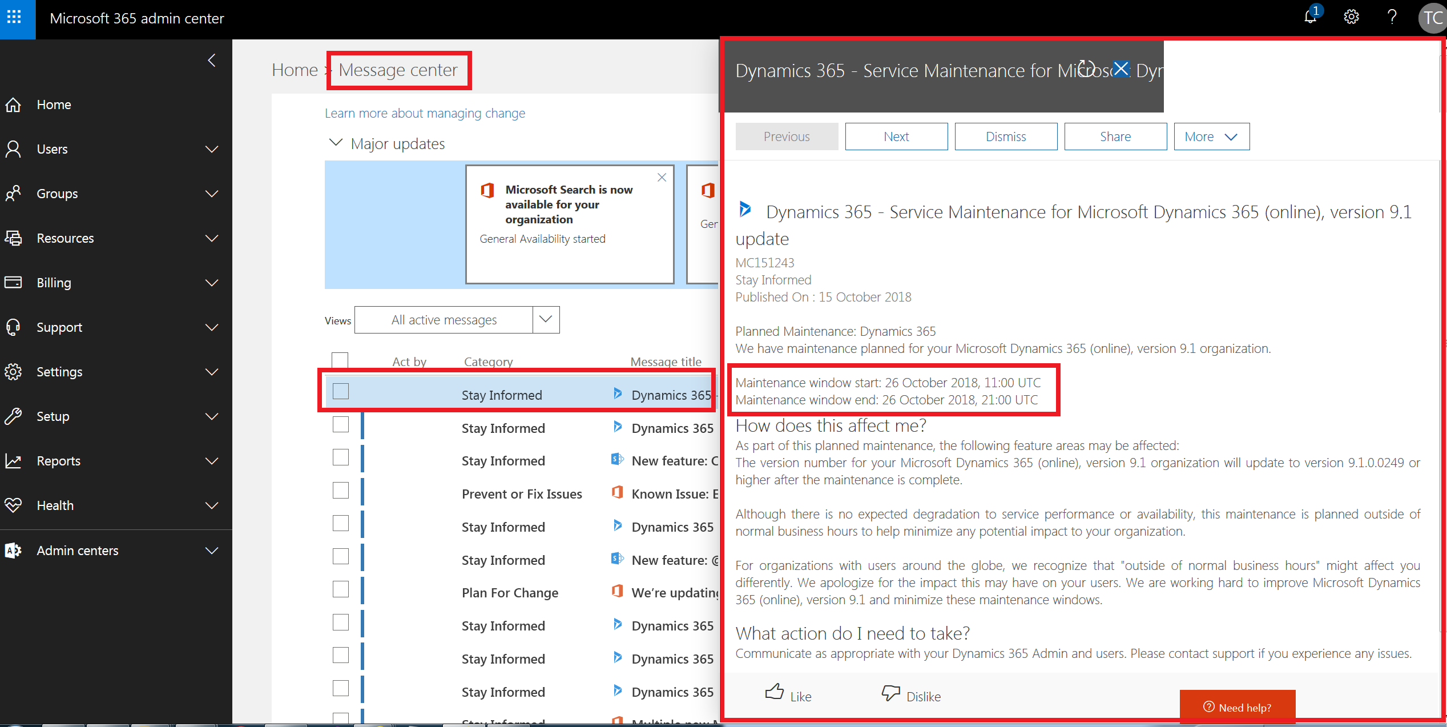Close the Microsoft Search update card
Screen dimensions: 1447x727
(662, 178)
